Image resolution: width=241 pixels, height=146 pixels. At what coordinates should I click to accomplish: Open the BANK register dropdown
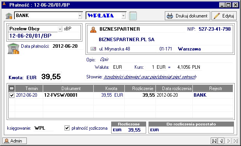pyautogui.click(x=80, y=16)
